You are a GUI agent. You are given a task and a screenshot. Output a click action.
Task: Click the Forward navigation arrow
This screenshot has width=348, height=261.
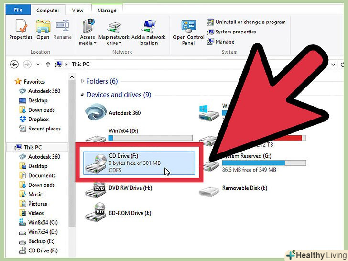click(x=27, y=65)
